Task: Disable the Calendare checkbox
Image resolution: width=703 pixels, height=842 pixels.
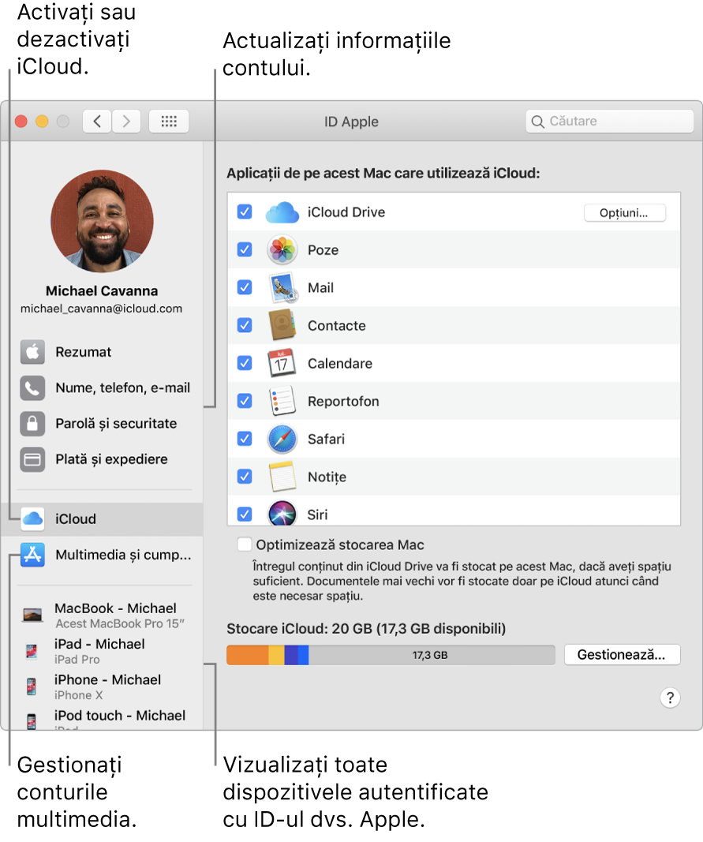Action: (x=245, y=363)
